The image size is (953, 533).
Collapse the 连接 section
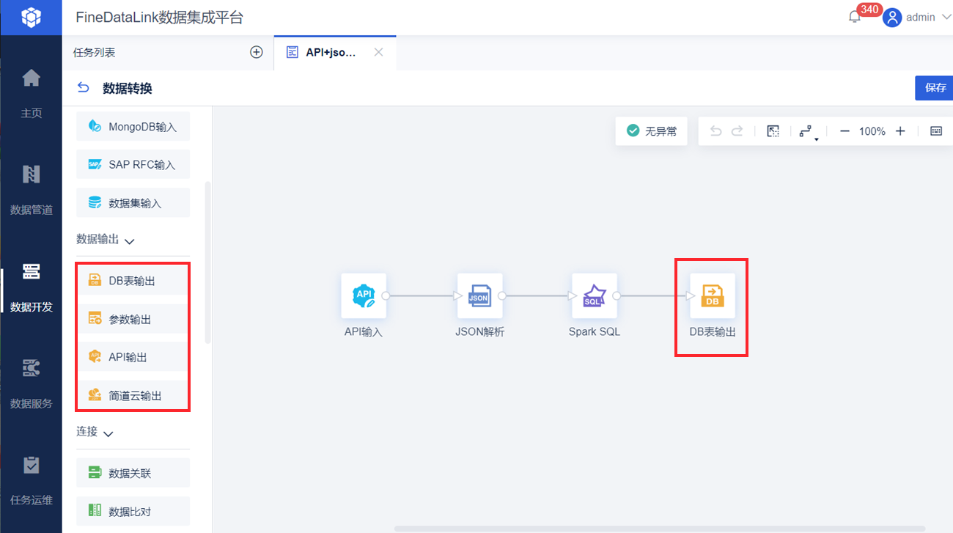click(x=108, y=433)
